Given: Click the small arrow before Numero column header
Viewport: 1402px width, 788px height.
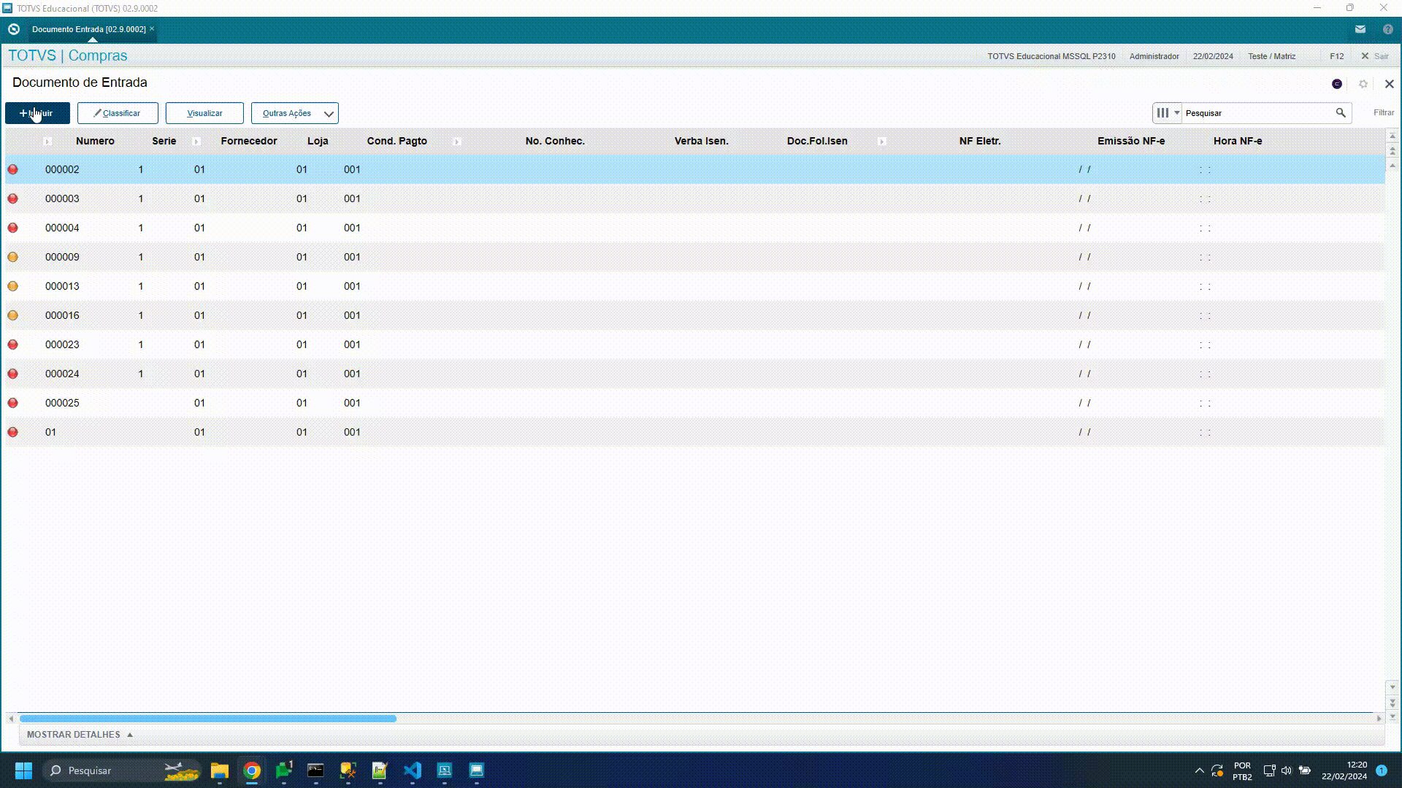Looking at the screenshot, I should [x=47, y=142].
